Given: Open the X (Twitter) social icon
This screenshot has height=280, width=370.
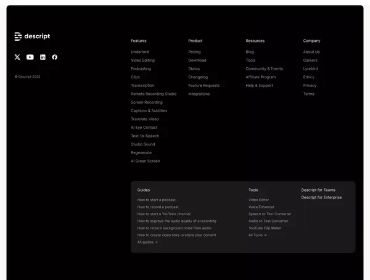Looking at the screenshot, I should pos(17,57).
